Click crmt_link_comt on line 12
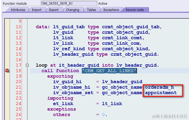This screenshot has height=120, width=189. (122, 38)
